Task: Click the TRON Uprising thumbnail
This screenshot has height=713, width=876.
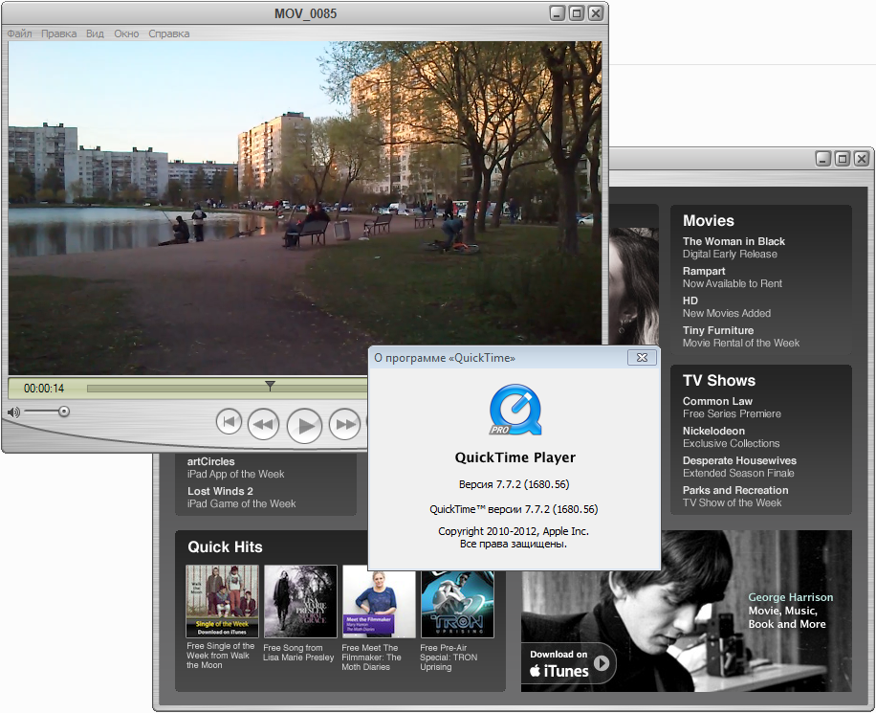Action: pos(457,604)
